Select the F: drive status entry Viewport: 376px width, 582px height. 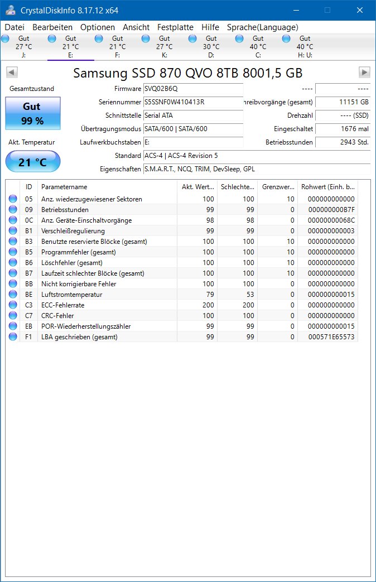(x=117, y=46)
